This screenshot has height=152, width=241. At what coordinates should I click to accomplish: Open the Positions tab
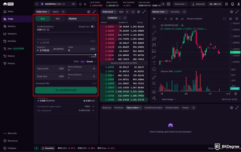click(119, 108)
